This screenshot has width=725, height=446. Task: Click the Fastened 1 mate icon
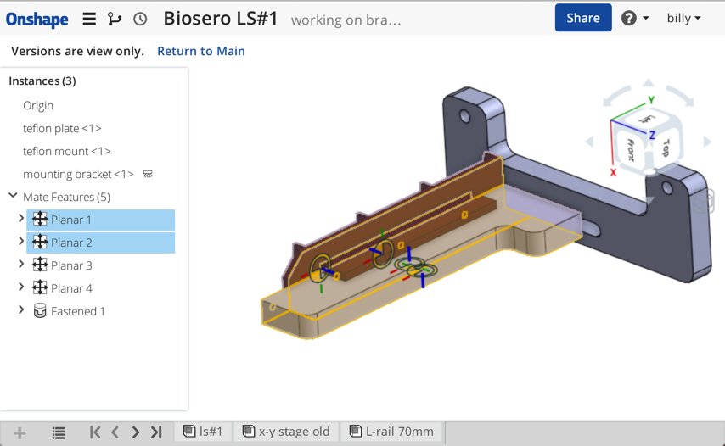pyautogui.click(x=40, y=310)
